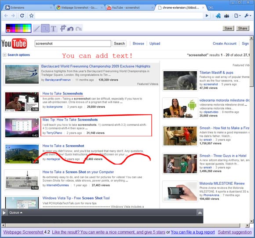Open the write a nice comment link

tap(109, 232)
